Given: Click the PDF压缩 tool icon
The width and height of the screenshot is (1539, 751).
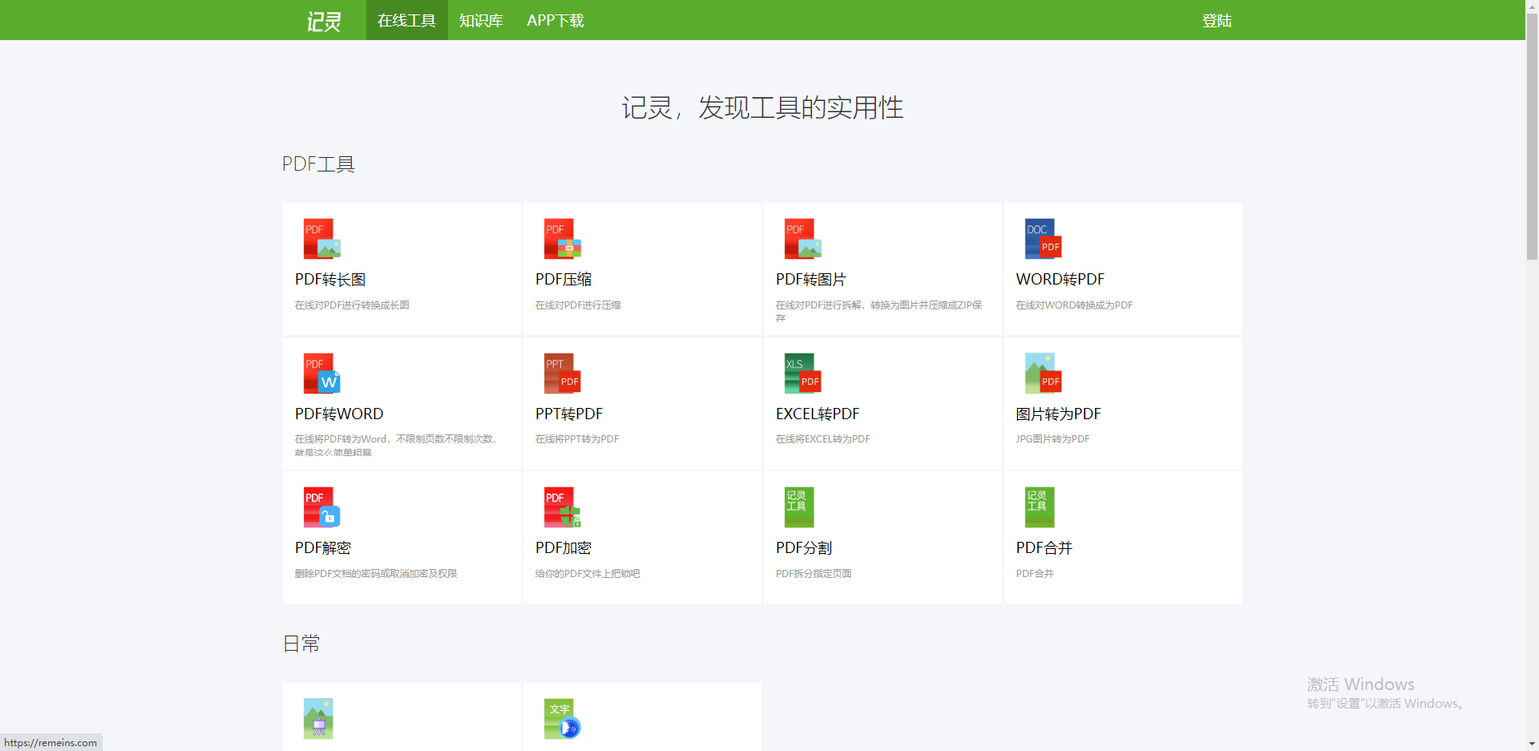Looking at the screenshot, I should point(563,239).
